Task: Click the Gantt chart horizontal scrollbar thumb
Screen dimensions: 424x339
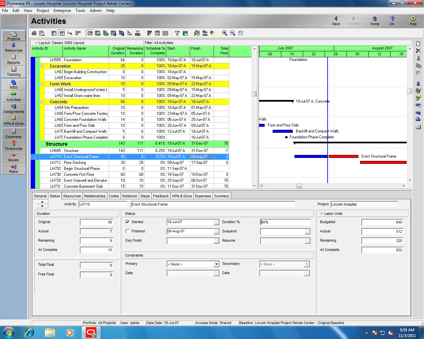Action: pos(299,186)
